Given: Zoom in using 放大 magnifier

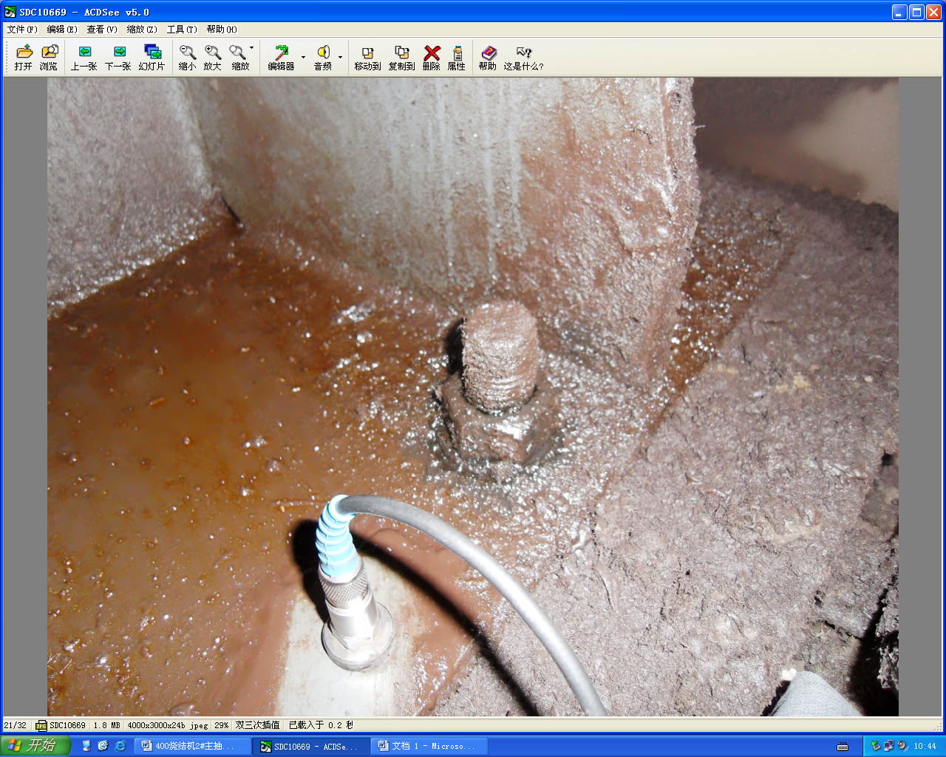Looking at the screenshot, I should point(213,58).
